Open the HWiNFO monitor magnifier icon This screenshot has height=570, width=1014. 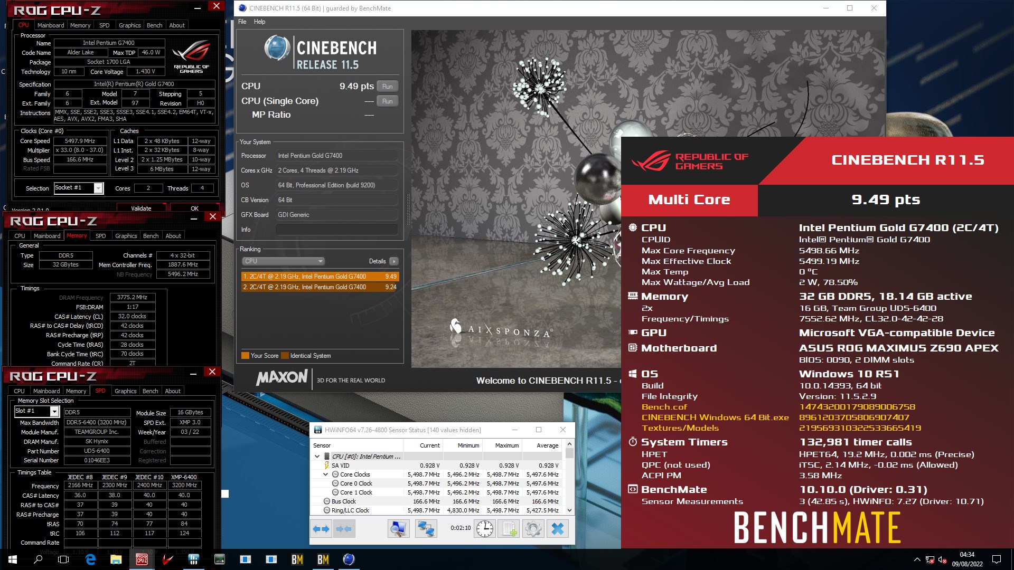coord(398,529)
